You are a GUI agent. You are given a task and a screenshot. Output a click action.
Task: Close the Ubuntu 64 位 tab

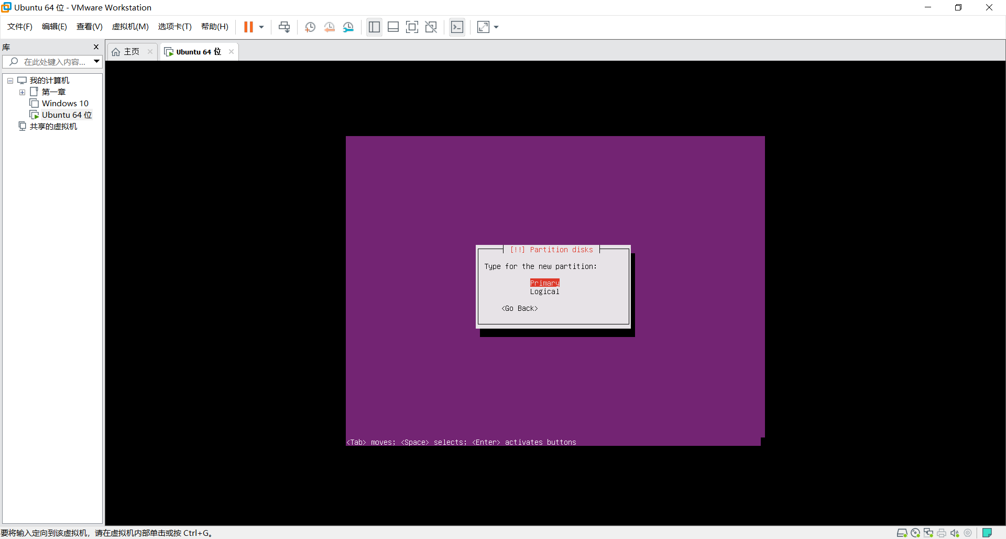point(231,51)
